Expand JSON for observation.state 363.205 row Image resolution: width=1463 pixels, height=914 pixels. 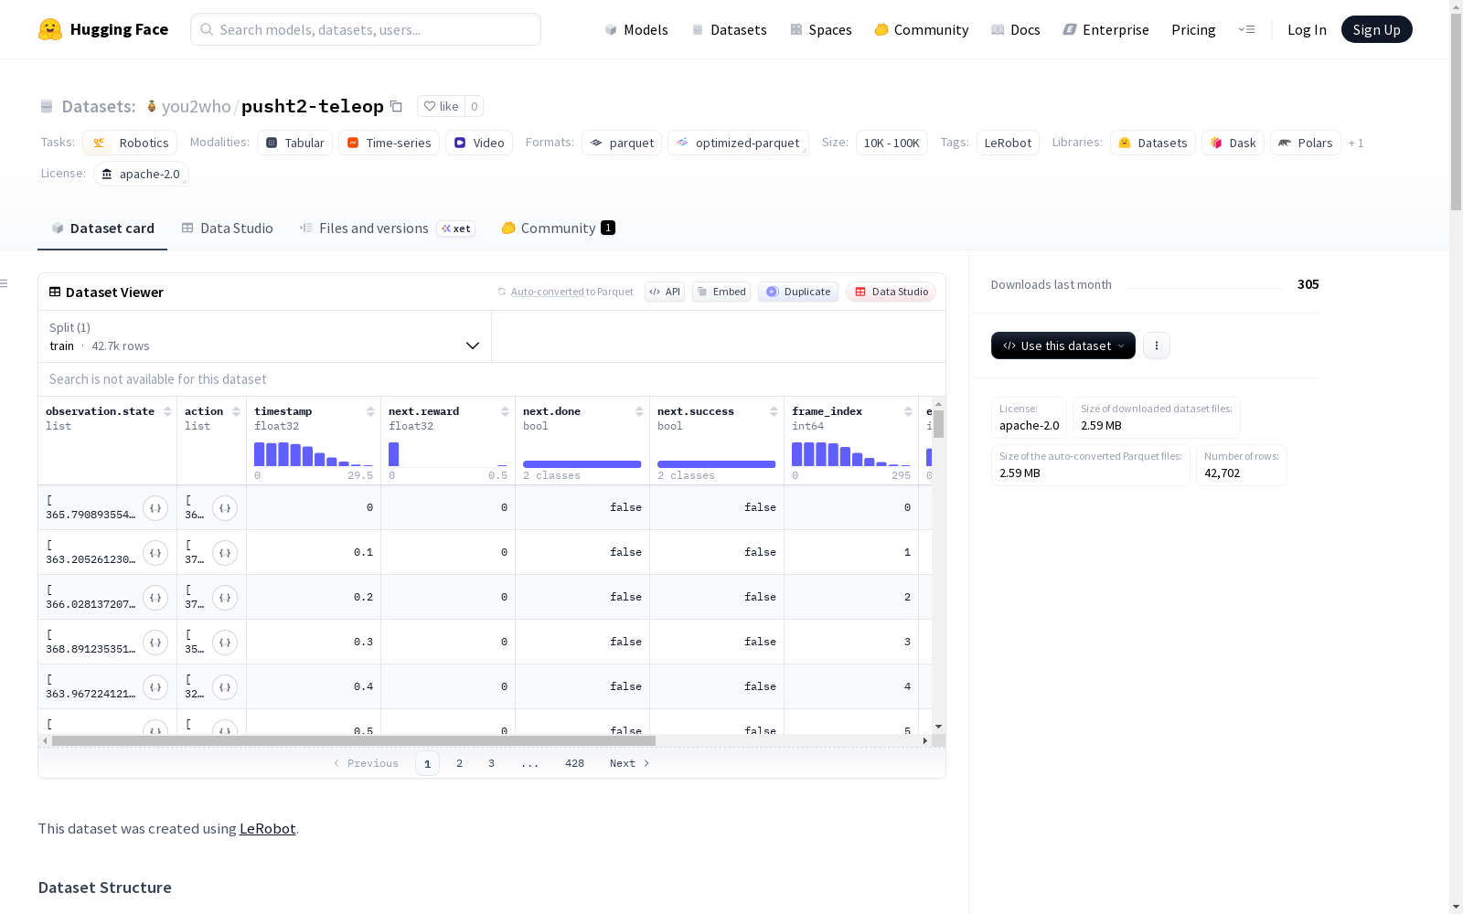point(155,553)
